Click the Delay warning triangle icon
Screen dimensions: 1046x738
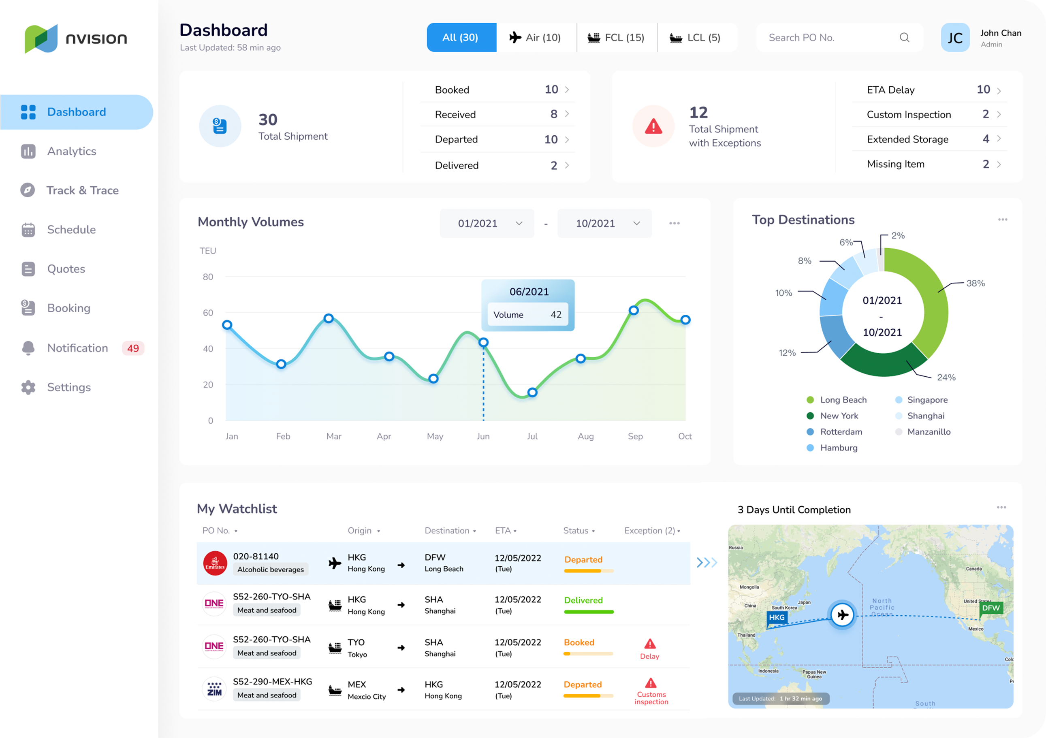coord(650,644)
